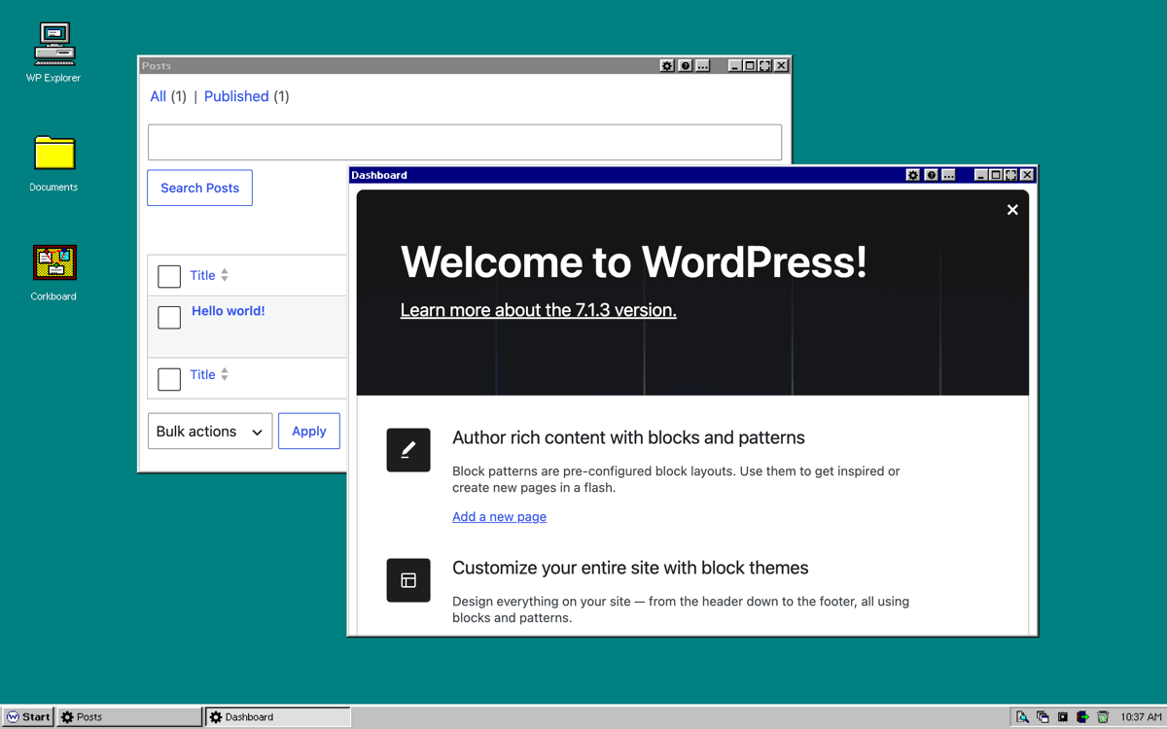Click the Author rich content with blocks heading
Viewport: 1167px width, 729px height.
pos(628,437)
